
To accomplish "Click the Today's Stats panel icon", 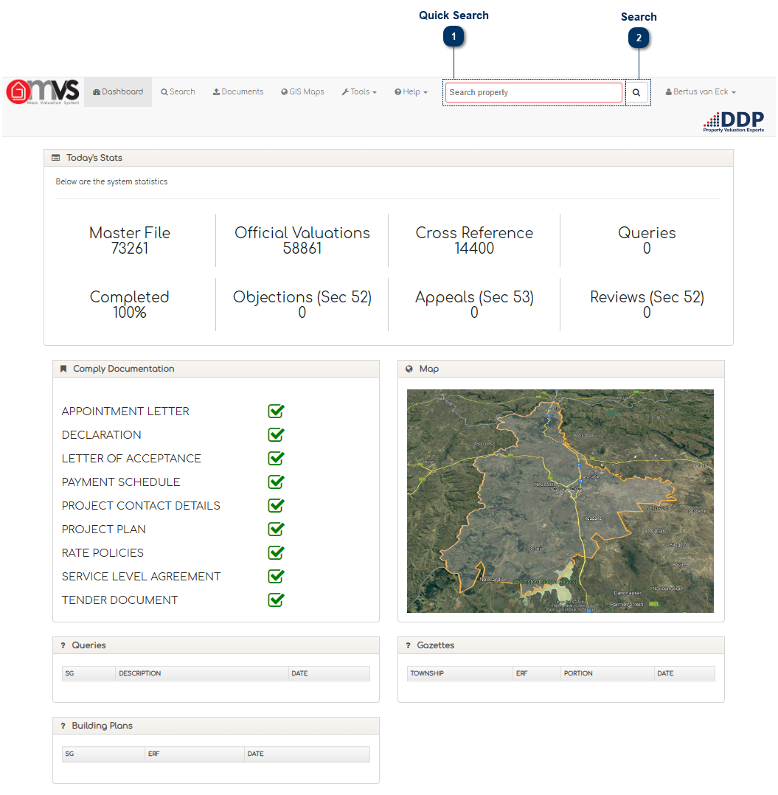I will pos(56,158).
